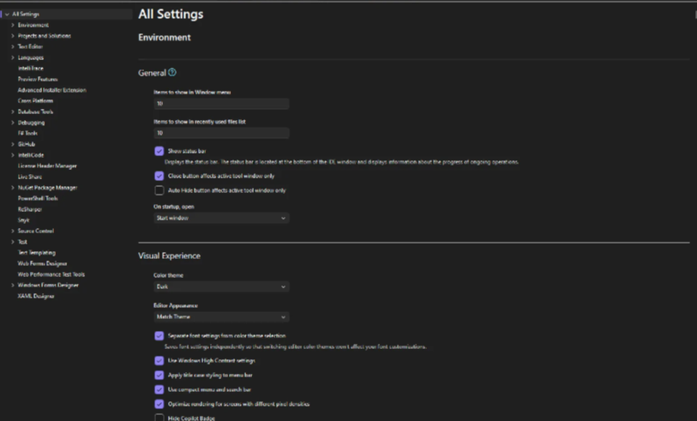Click the Items to show in Window menu field
Image resolution: width=697 pixels, height=421 pixels.
pos(221,104)
